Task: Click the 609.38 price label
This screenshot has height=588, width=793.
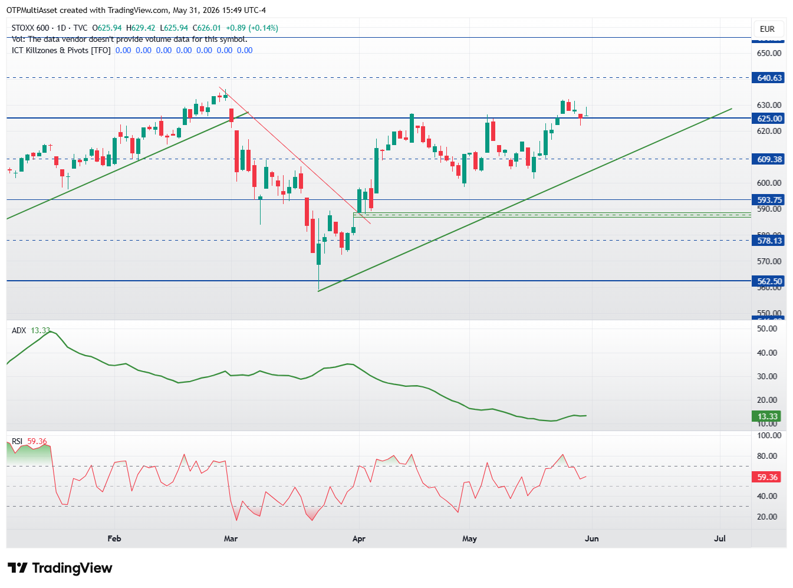Action: (769, 159)
